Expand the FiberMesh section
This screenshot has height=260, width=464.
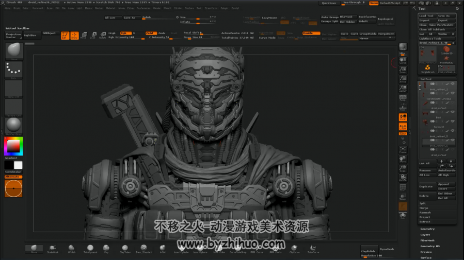pyautogui.click(x=427, y=240)
